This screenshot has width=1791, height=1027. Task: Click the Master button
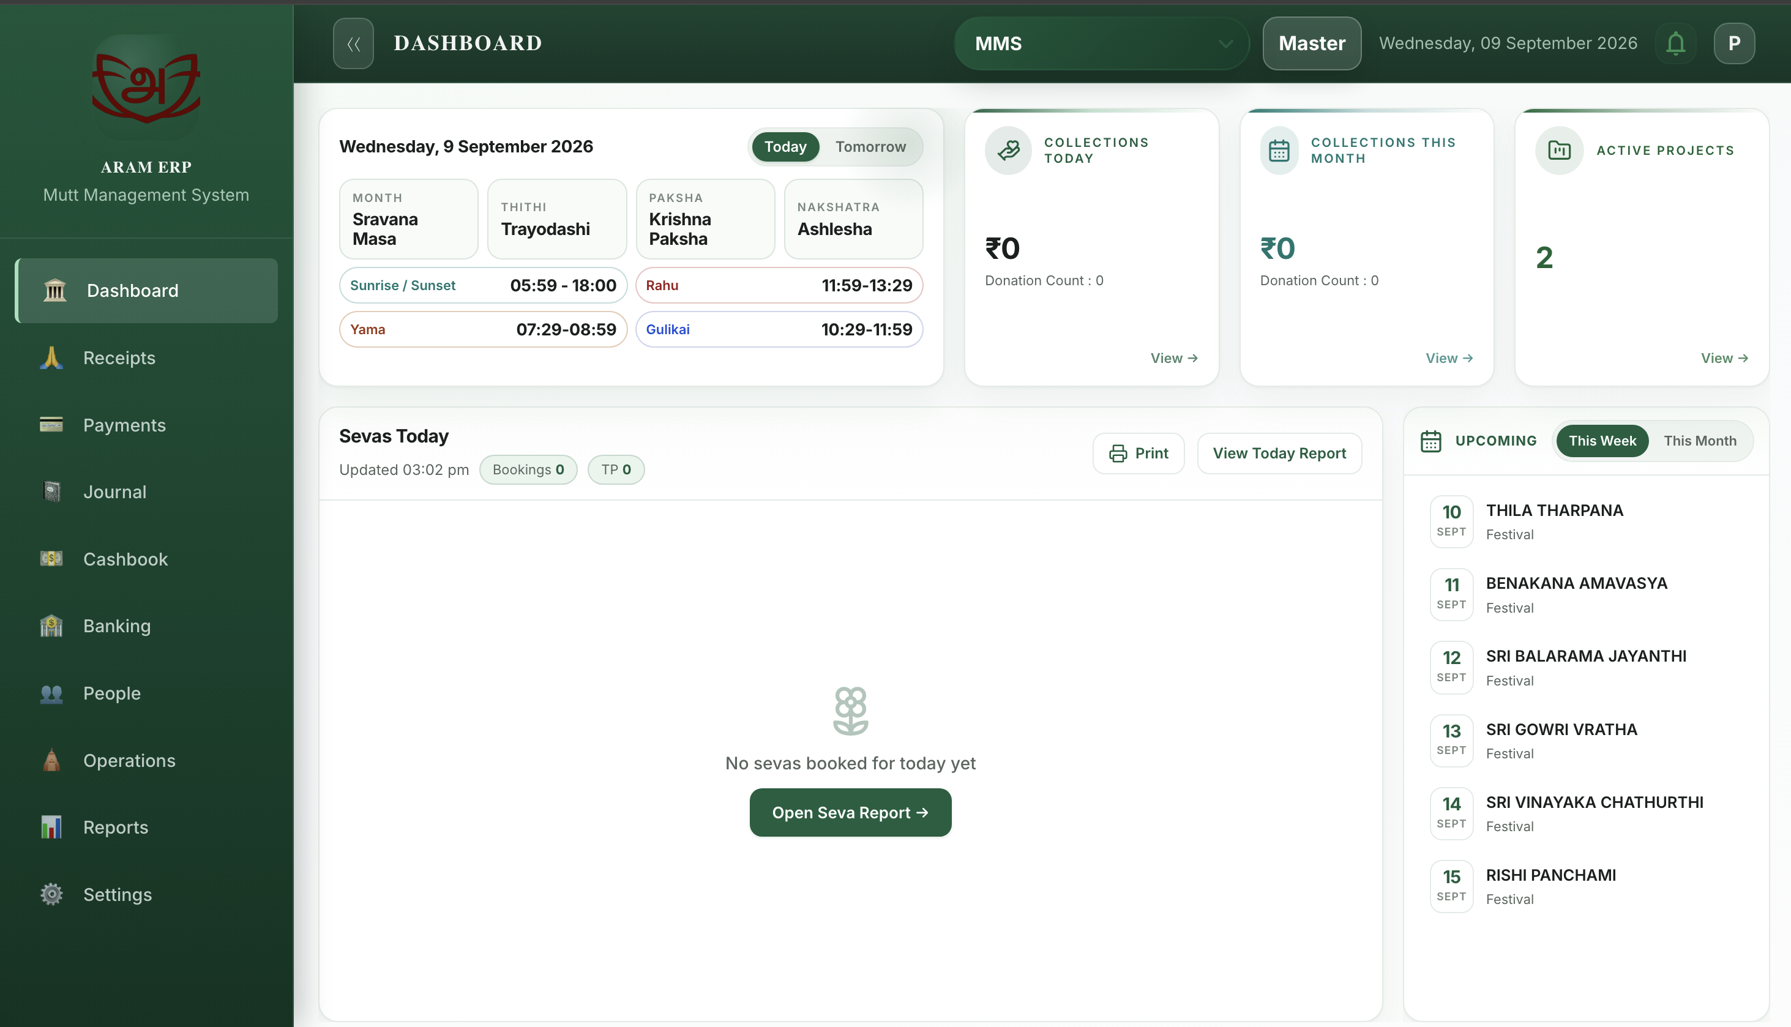[1311, 43]
